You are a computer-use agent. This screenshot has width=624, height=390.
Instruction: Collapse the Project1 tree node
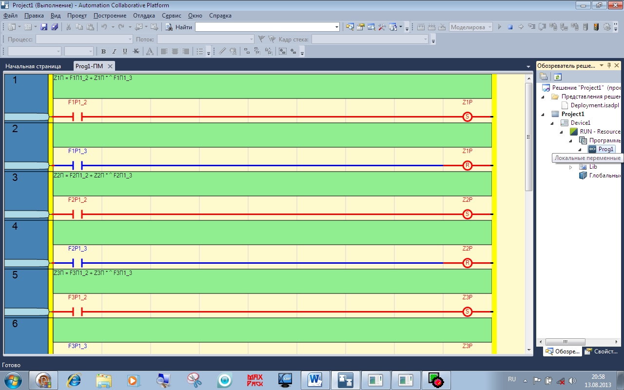[544, 114]
